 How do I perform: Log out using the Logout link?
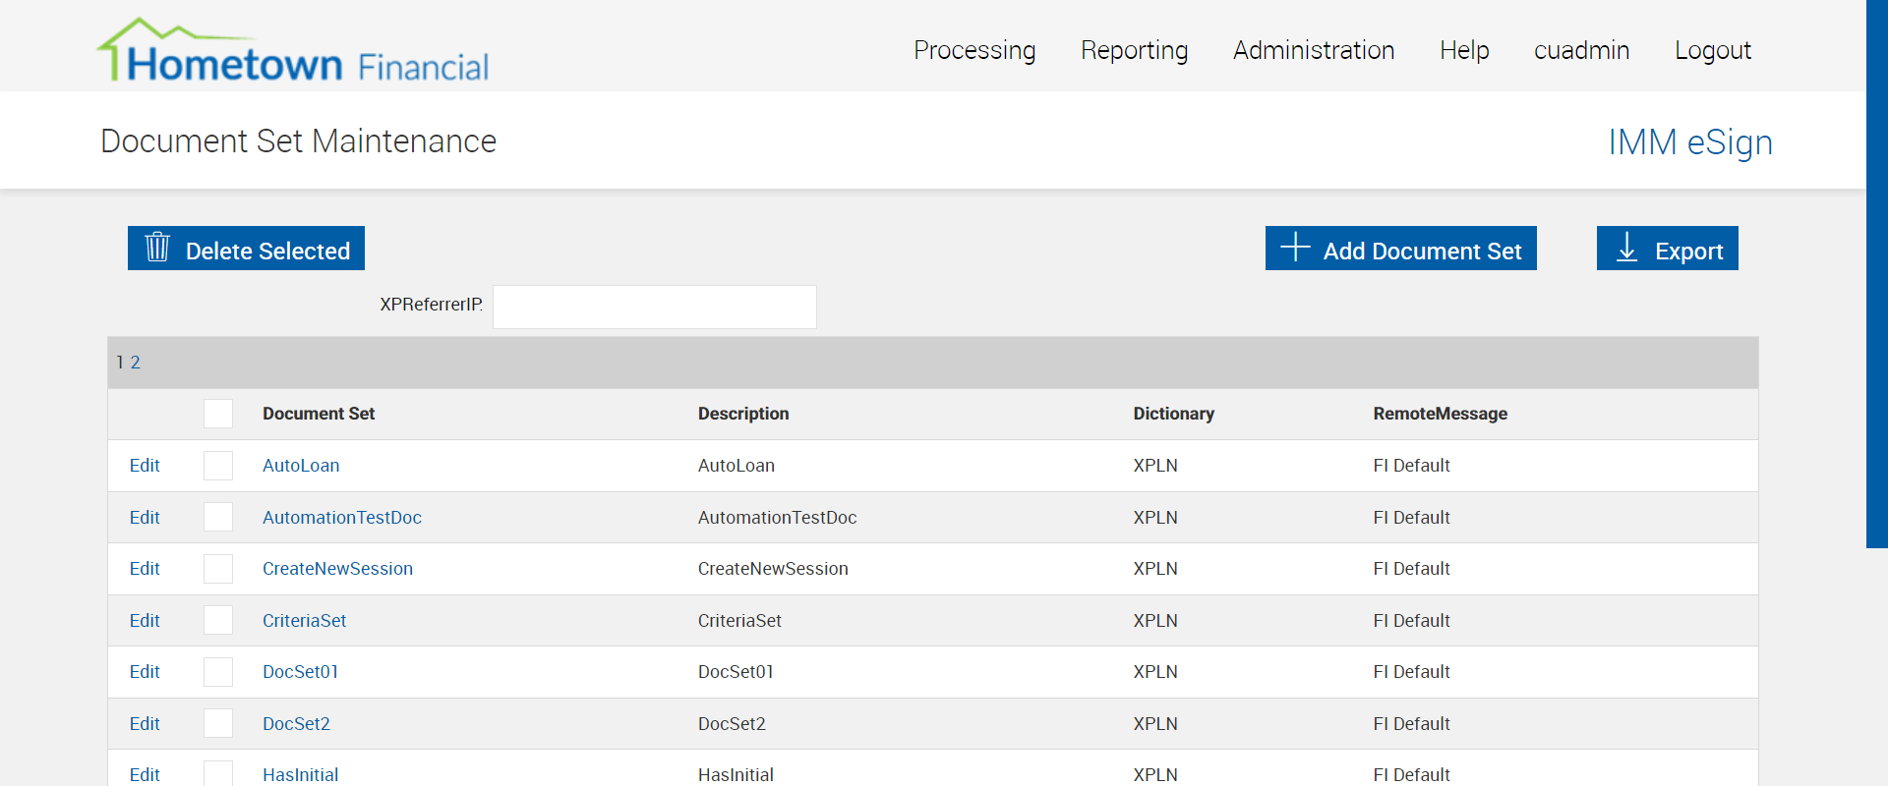1712,50
